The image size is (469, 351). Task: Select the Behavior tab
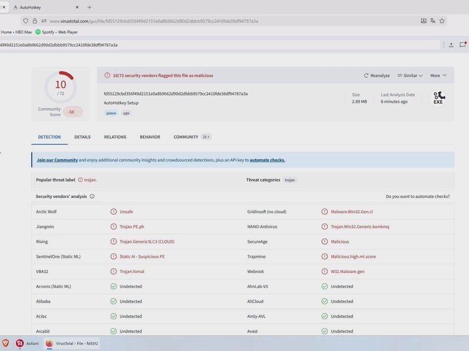pyautogui.click(x=149, y=137)
